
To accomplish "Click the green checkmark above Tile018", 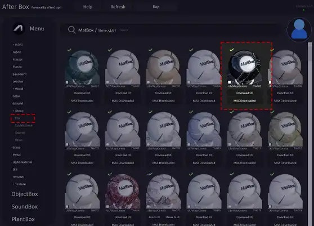I will [272, 174].
